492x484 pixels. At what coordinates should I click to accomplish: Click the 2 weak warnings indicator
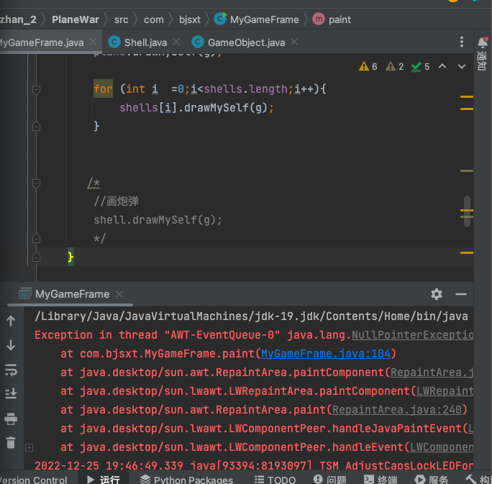395,66
